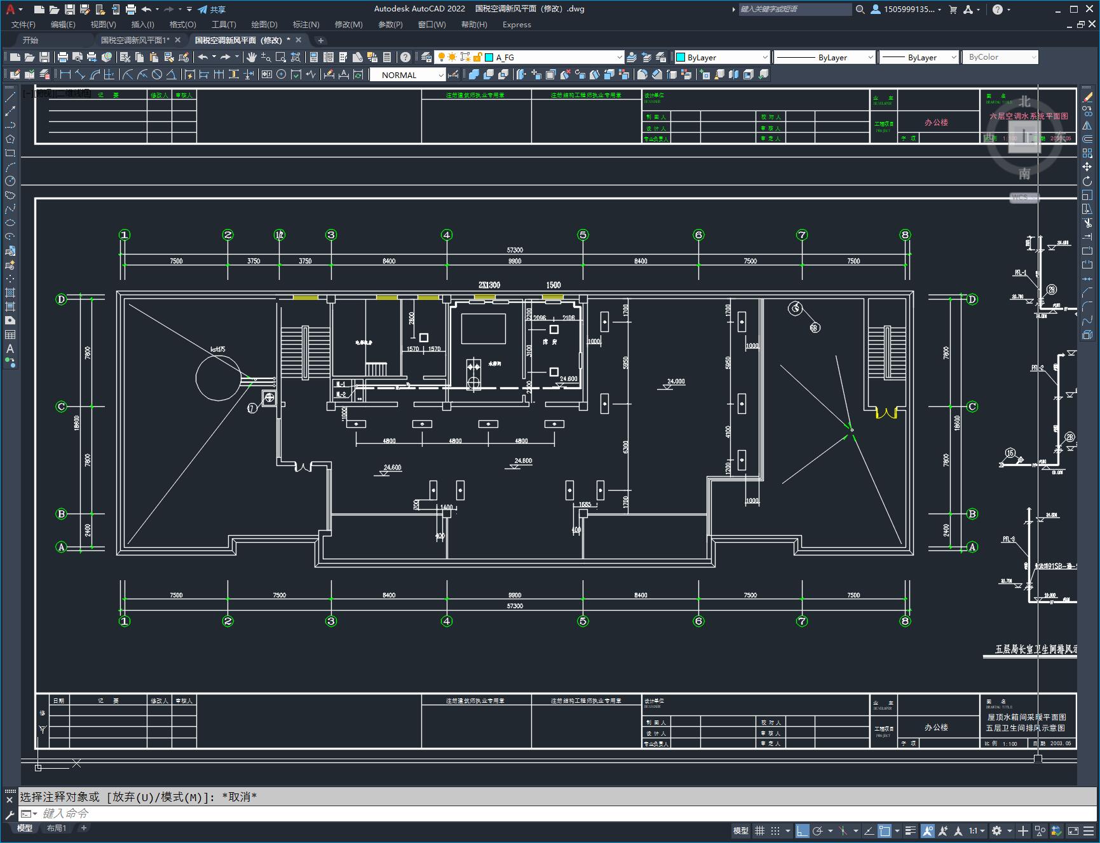Click the Paste icon in standard toolbar
The width and height of the screenshot is (1100, 843).
154,57
